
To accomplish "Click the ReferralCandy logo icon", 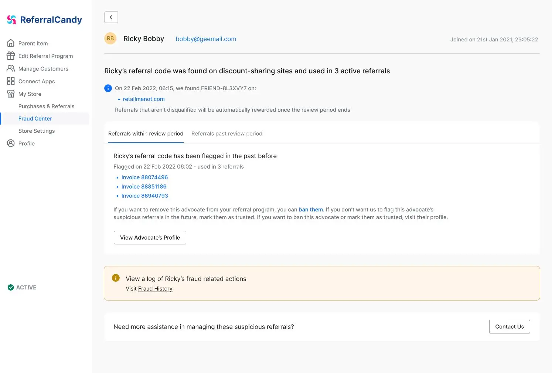I will (x=12, y=20).
